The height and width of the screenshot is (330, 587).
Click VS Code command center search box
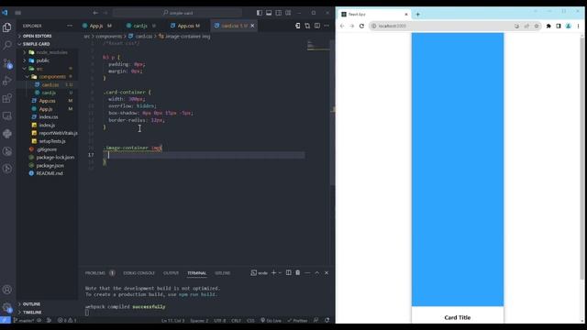click(x=177, y=13)
